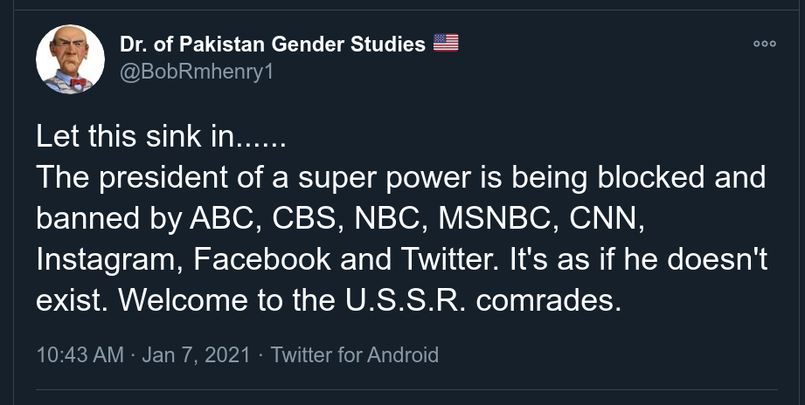Open the 10:43 AM timestamp link
The width and height of the screenshot is (805, 405).
pyautogui.click(x=80, y=354)
